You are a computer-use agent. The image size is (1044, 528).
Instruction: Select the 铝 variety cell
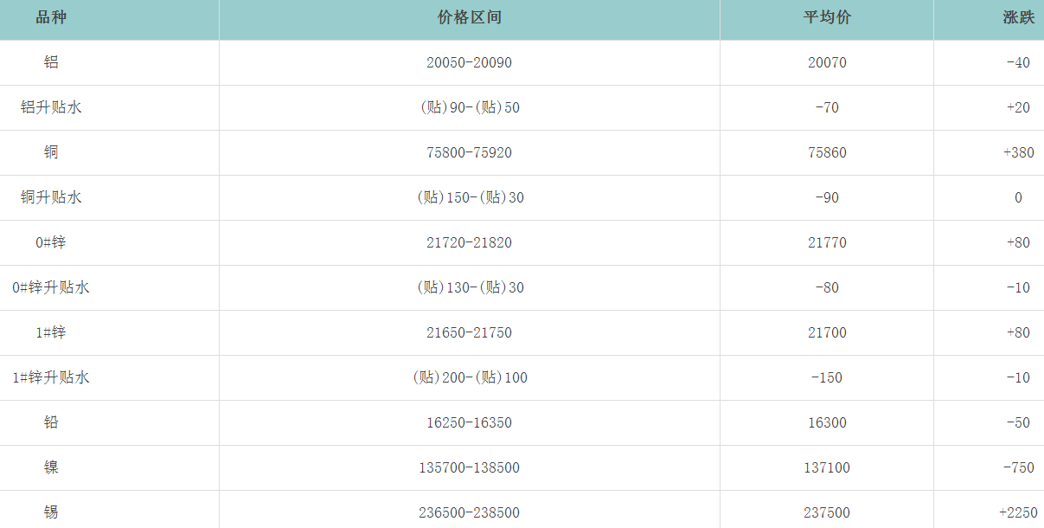click(x=51, y=62)
